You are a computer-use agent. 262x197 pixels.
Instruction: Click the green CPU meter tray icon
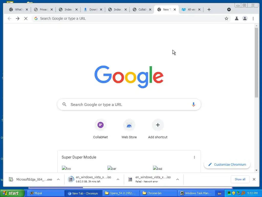tap(229, 193)
